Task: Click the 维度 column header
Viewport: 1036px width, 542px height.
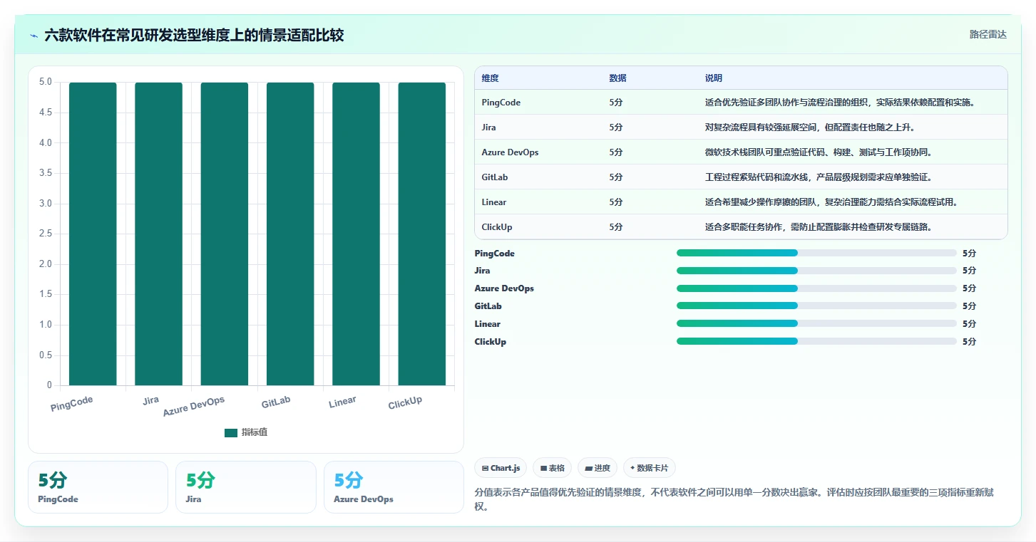Action: click(x=490, y=78)
